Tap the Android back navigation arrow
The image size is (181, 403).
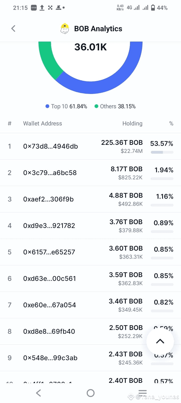click(38, 393)
